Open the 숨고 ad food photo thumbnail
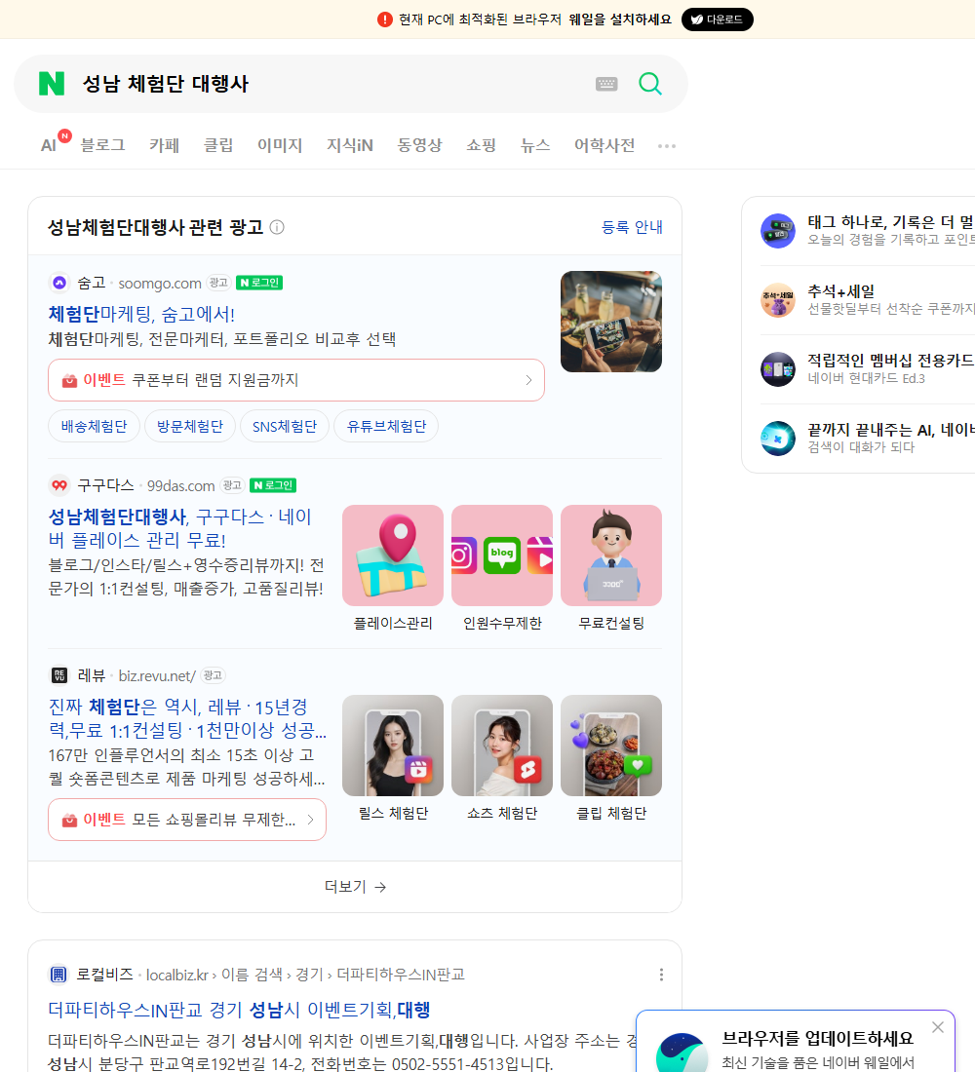 click(611, 322)
